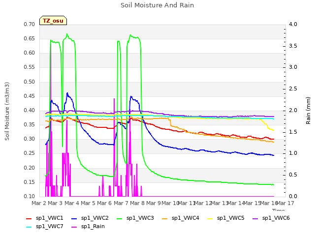Click the 0.45 left axis value
The image size is (315, 236).
(x=30, y=96)
